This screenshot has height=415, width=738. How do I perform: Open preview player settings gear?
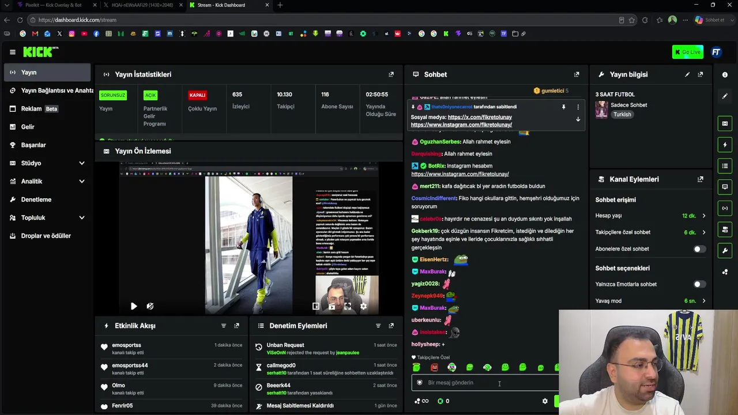[363, 306]
